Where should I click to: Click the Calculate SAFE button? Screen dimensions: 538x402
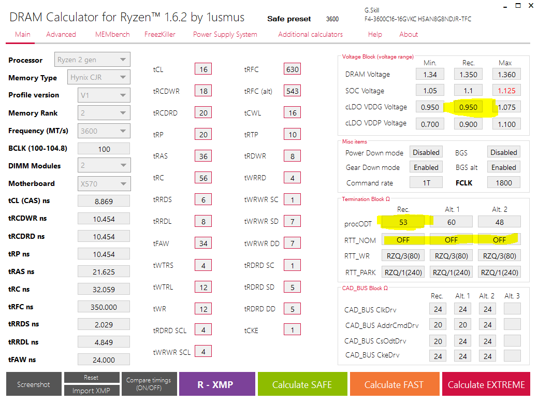click(x=302, y=385)
